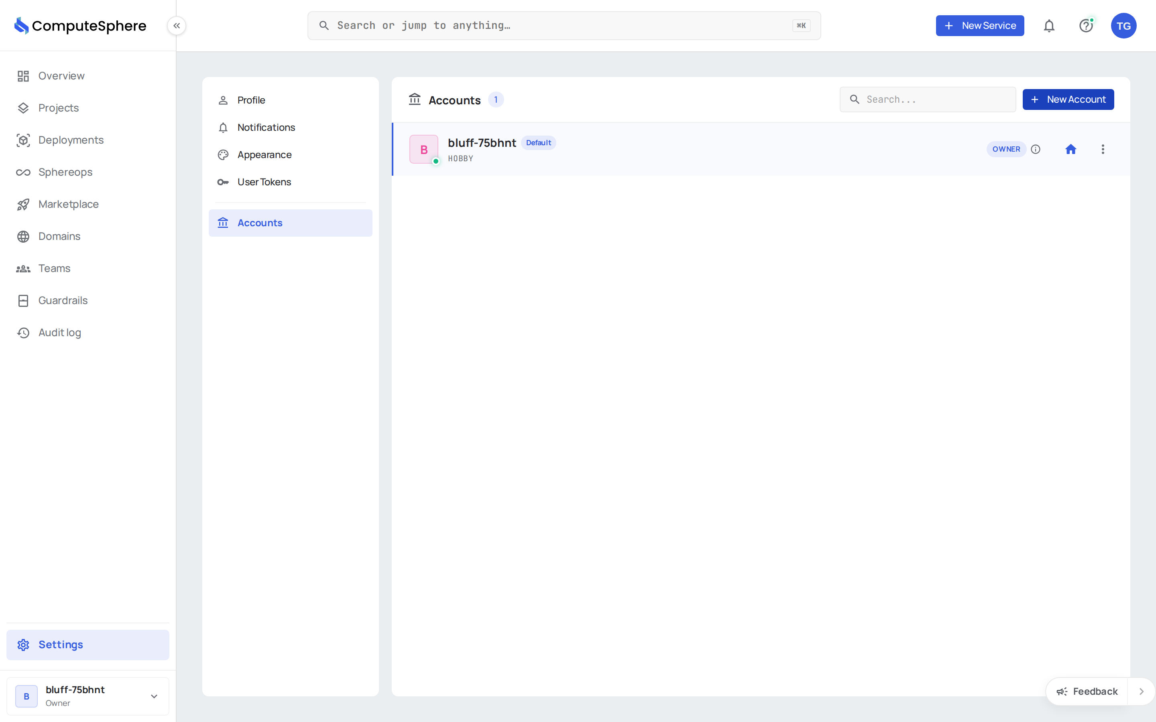Focus the global search bar
This screenshot has width=1156, height=722.
564,26
